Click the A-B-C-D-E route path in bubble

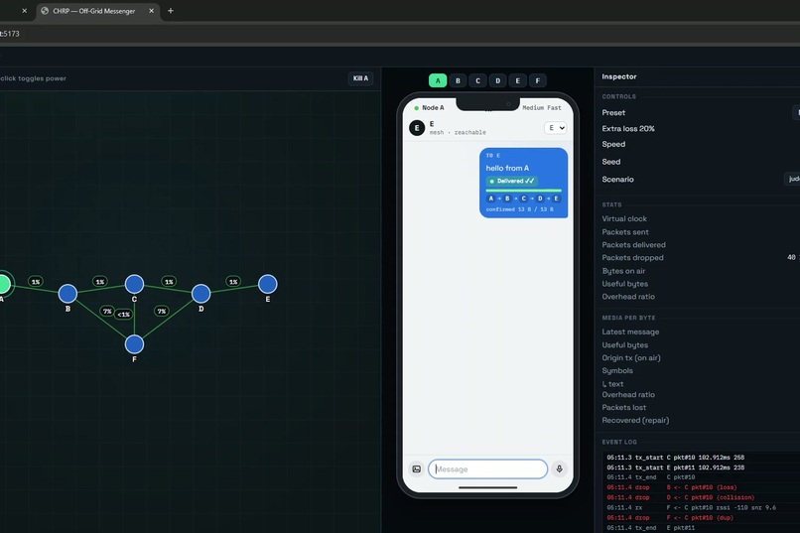point(523,199)
